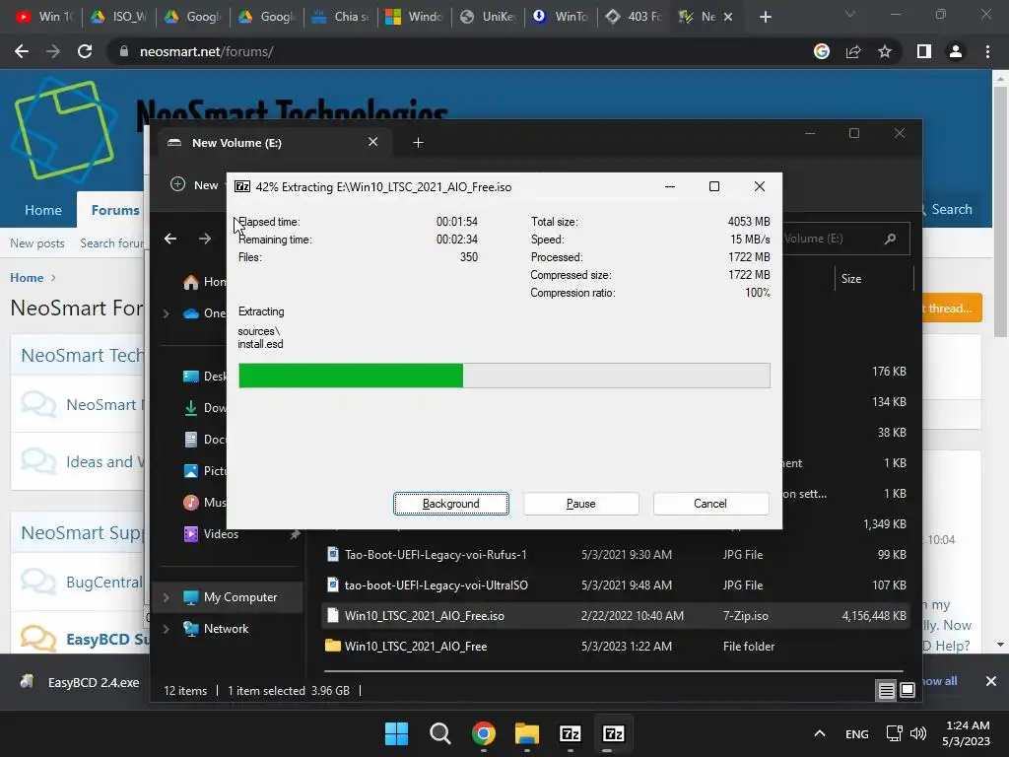This screenshot has height=757, width=1009.
Task: Open Chrome tab search dropdown
Action: pos(850,14)
